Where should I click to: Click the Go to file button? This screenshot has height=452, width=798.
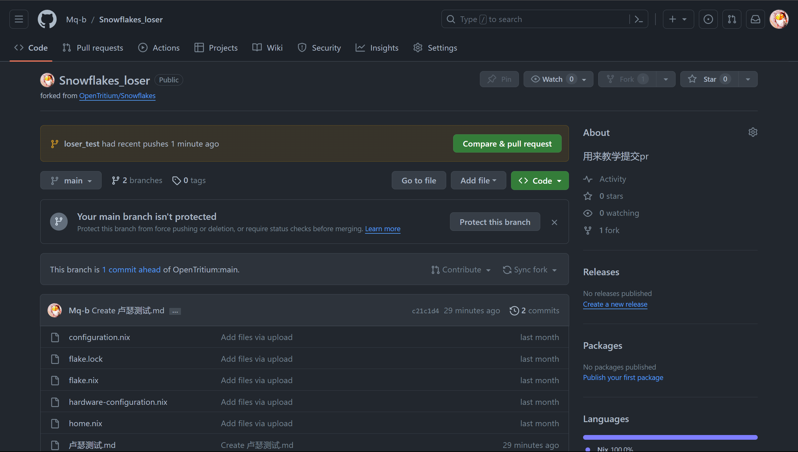(x=419, y=180)
